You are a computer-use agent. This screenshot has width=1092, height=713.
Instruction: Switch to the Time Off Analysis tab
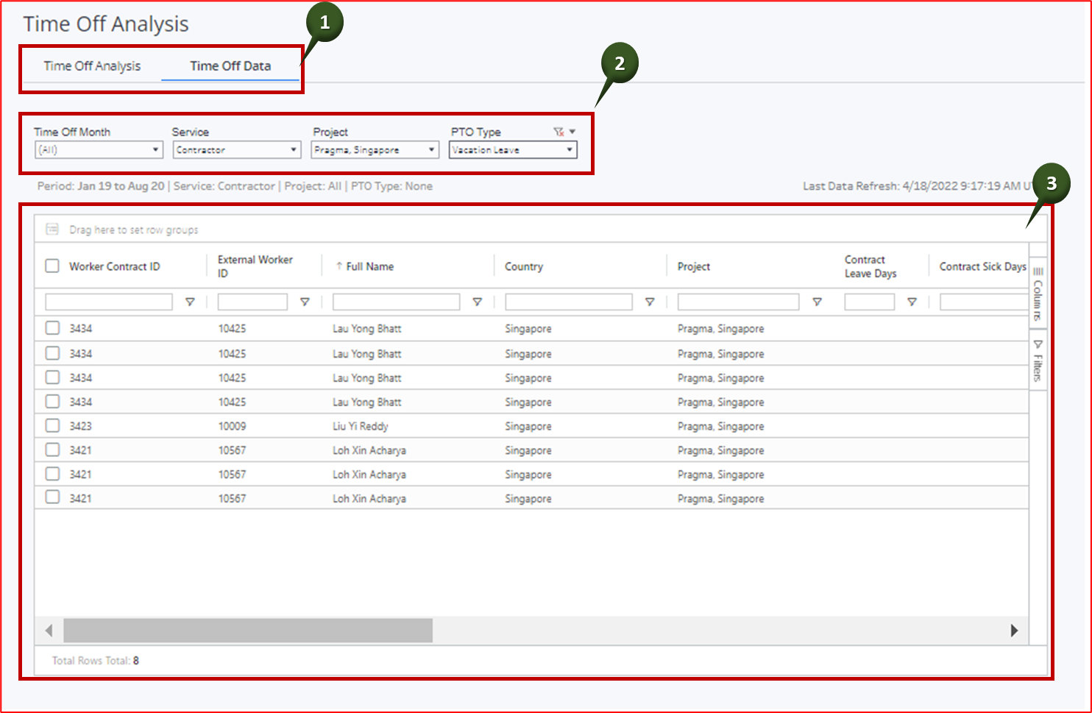click(92, 65)
